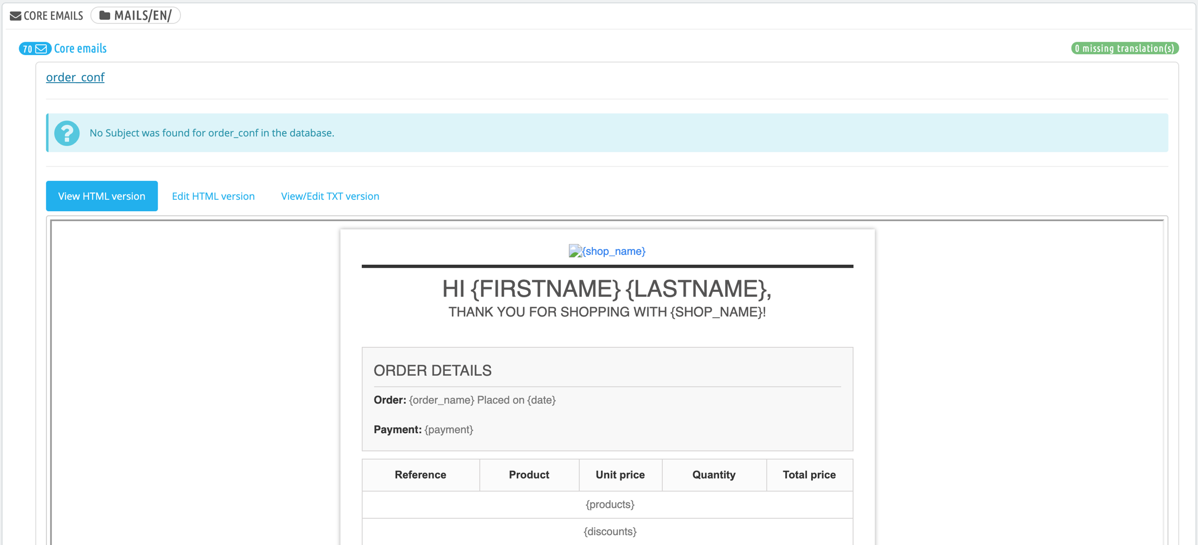The image size is (1198, 545).
Task: Click the ORDER DETAILS heading
Action: tap(432, 370)
